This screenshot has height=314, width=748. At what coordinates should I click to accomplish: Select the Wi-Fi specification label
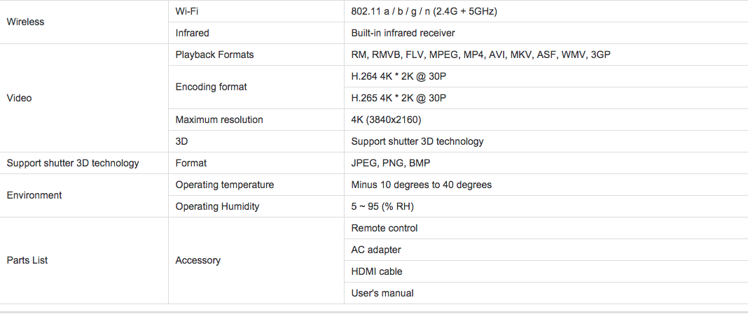click(186, 11)
